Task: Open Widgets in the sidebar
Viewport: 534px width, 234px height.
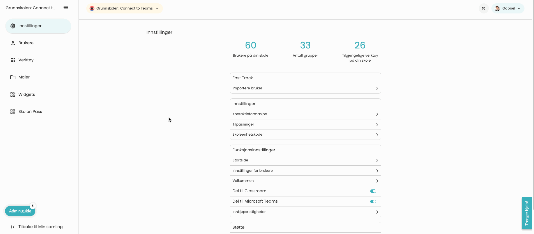Action: tap(38, 94)
